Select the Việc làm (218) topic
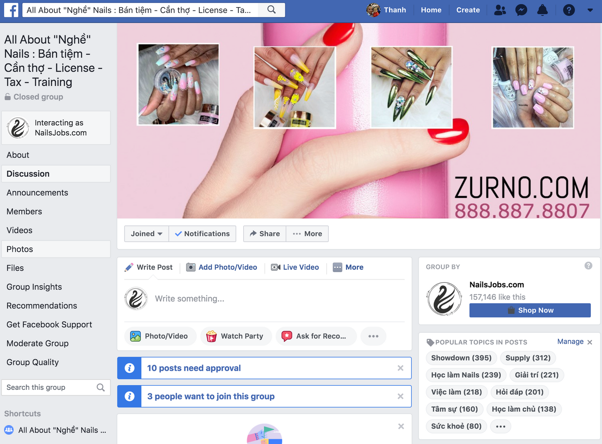602x444 pixels. click(x=457, y=392)
